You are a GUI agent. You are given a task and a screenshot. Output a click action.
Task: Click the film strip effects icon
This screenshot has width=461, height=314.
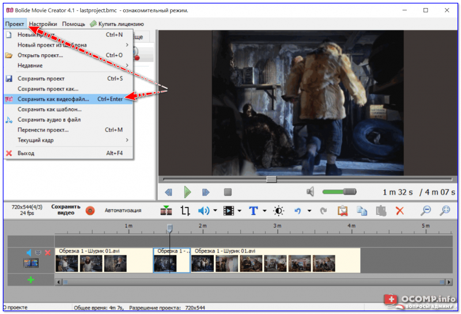click(x=229, y=210)
